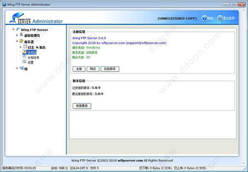This screenshot has width=248, height=172.
Task: Click the 已安装的版本: 5.0.9 line
Action: pos(86,88)
